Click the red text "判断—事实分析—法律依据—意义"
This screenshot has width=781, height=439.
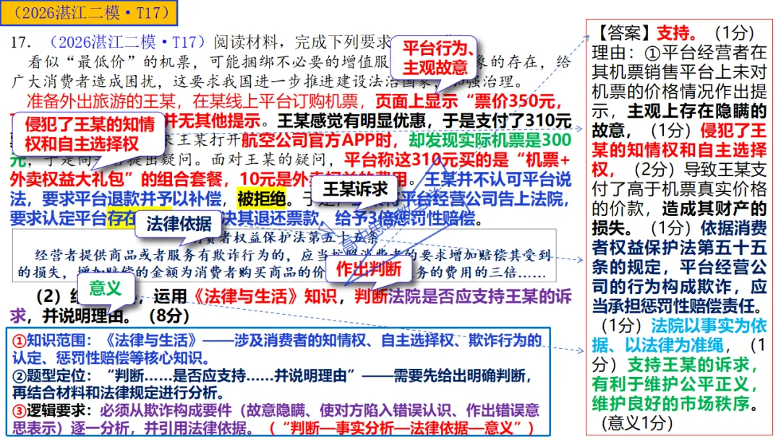(403, 428)
